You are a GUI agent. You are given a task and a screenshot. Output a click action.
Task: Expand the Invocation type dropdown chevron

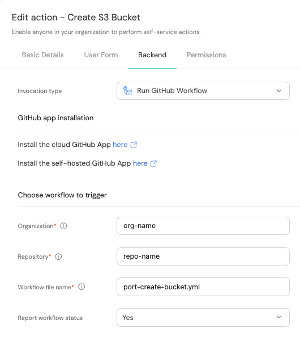(x=278, y=91)
